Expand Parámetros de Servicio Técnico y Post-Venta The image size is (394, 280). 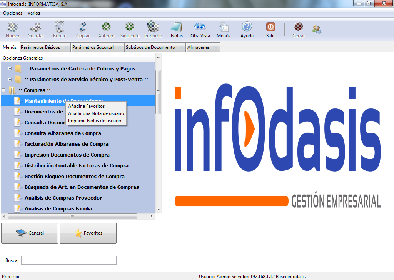[x=10, y=79]
